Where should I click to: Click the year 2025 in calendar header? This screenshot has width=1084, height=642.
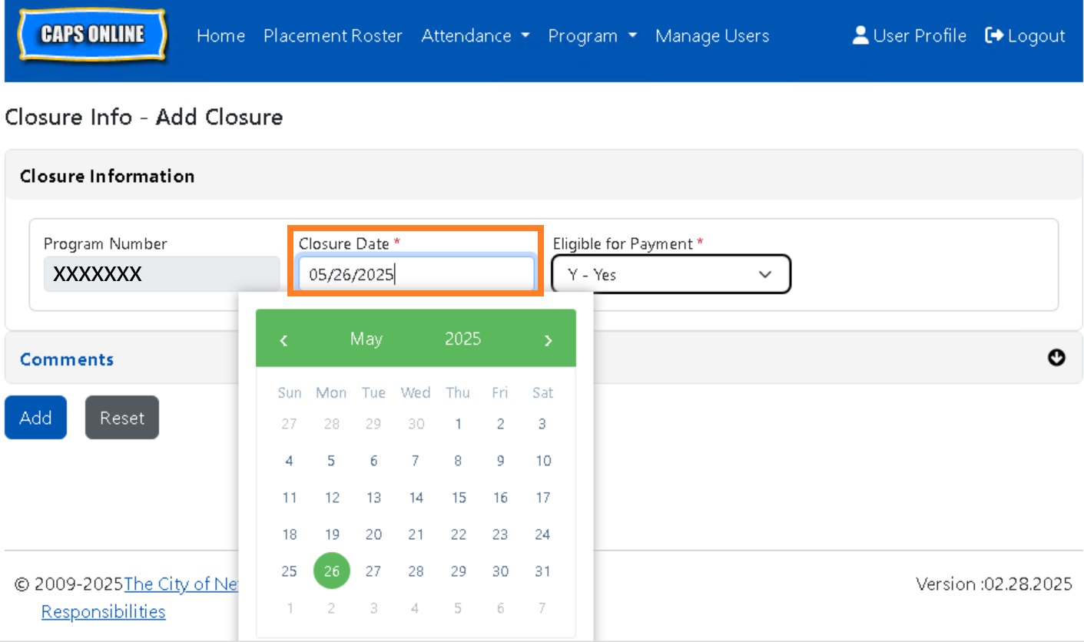pyautogui.click(x=462, y=339)
